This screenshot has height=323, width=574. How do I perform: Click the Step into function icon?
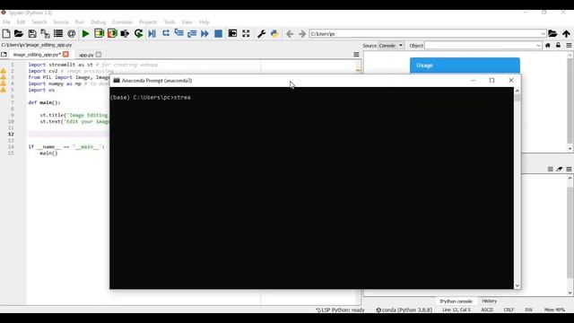[x=178, y=33]
